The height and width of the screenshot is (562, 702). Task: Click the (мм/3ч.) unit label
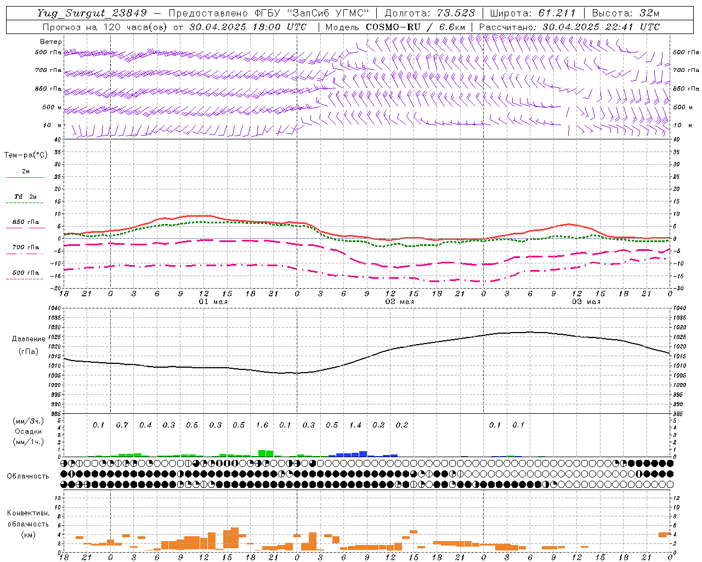[x=29, y=421]
